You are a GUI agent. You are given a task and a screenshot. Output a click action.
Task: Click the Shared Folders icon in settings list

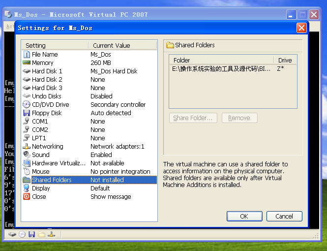27,180
